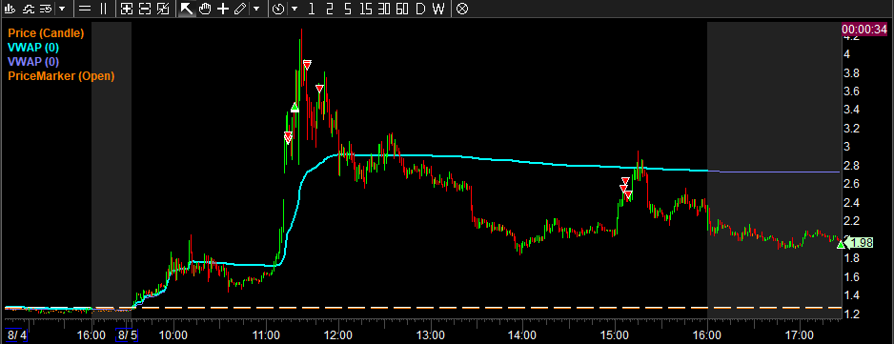Screen dimensions: 894x344
Task: Select the purple VWAP (0) legend label
Action: [x=33, y=62]
